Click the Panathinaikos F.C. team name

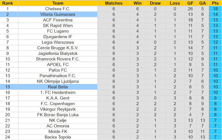point(58,76)
